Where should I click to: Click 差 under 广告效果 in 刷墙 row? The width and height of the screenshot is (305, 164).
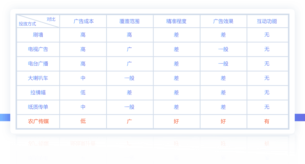pos(223,35)
